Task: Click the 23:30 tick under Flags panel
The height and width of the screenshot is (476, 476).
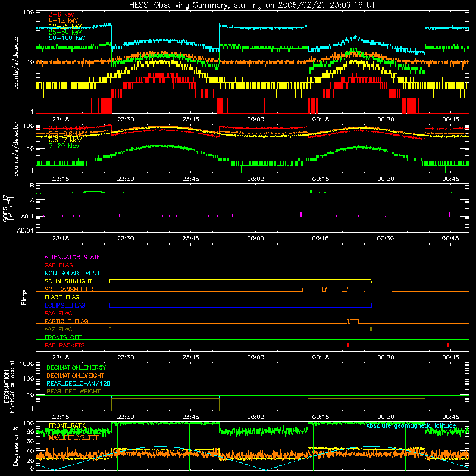Action: click(126, 358)
